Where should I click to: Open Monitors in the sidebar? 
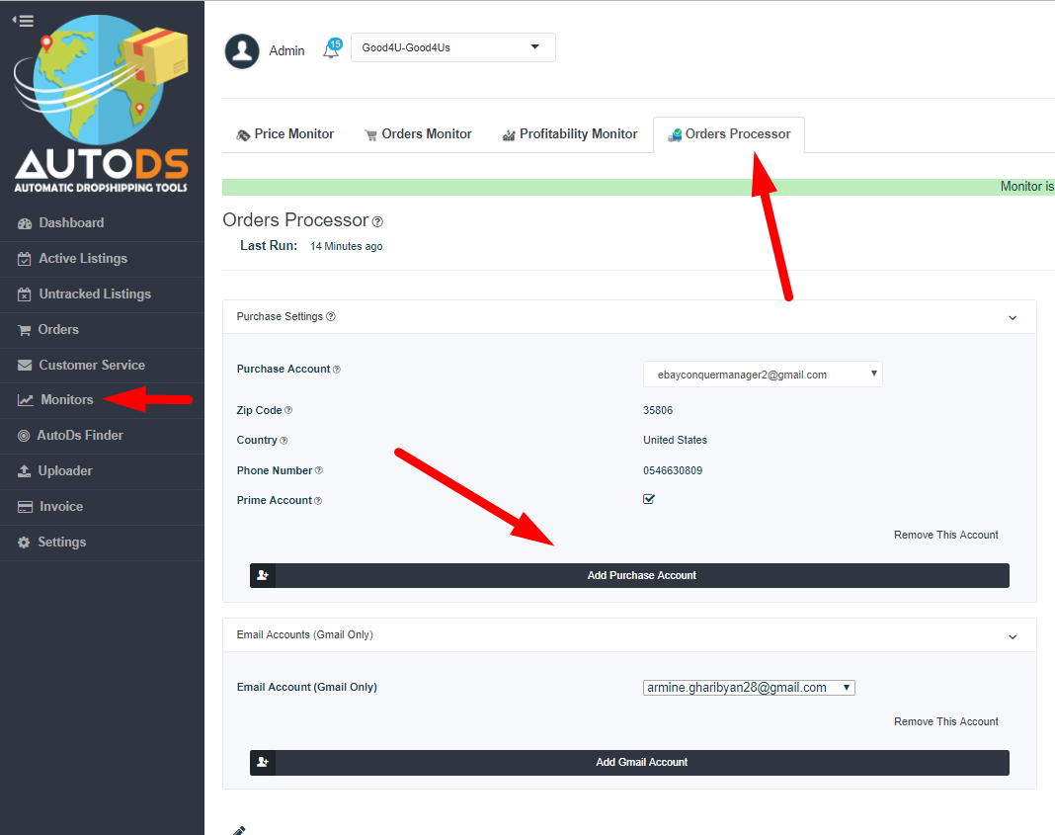tap(103, 400)
